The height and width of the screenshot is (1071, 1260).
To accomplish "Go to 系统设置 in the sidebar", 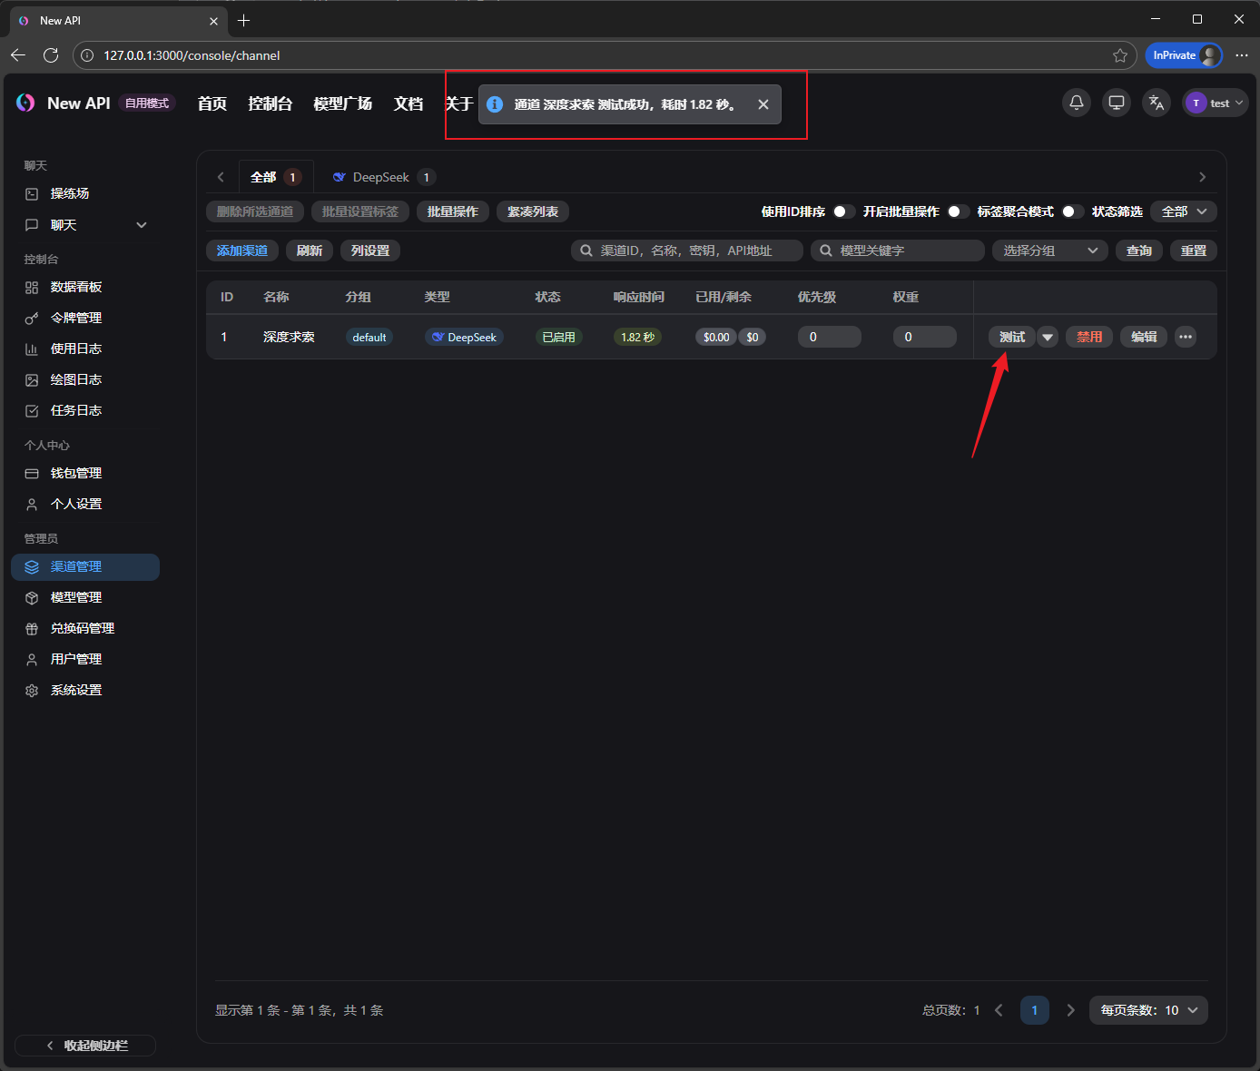I will pyautogui.click(x=76, y=690).
